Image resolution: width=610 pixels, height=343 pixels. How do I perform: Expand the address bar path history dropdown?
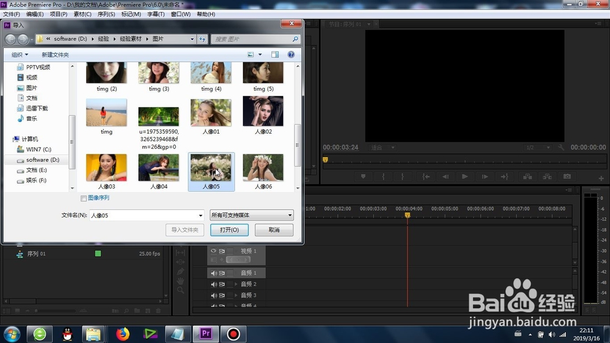(192, 39)
